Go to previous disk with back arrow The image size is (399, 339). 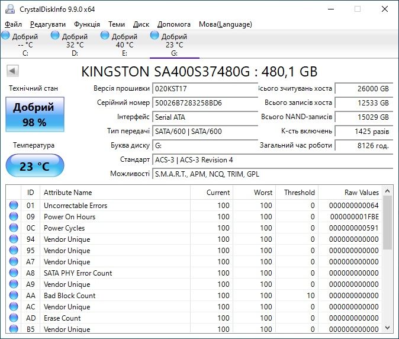click(x=12, y=71)
